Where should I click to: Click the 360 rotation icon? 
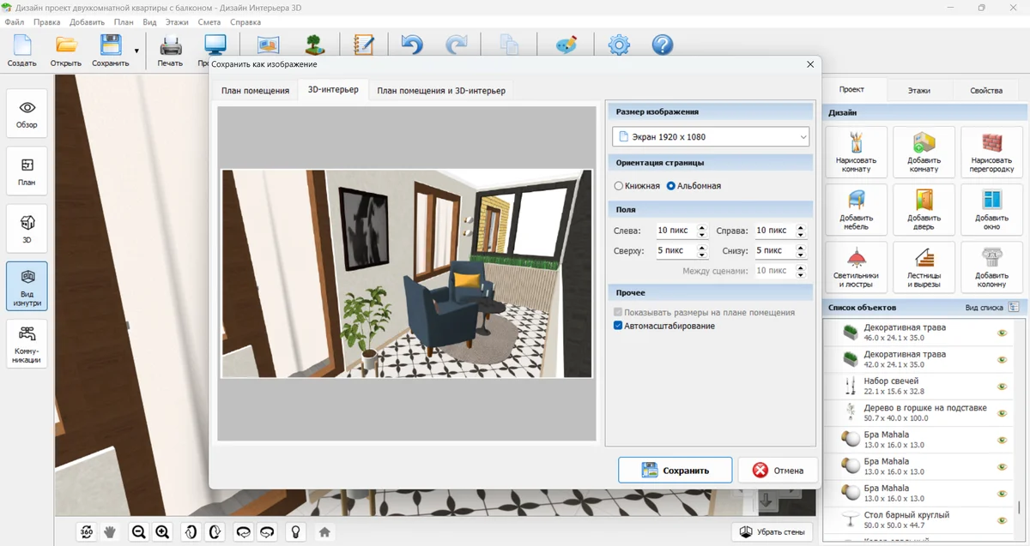87,532
